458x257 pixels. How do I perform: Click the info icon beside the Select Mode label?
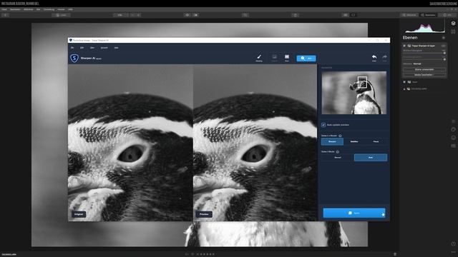click(337, 152)
